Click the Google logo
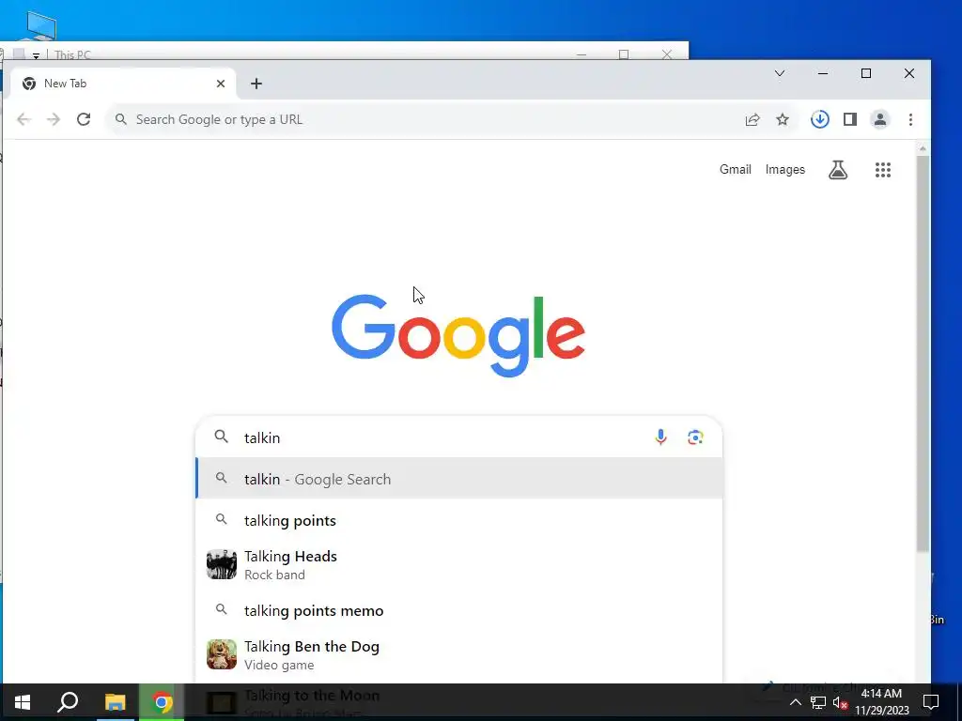 pos(458,335)
